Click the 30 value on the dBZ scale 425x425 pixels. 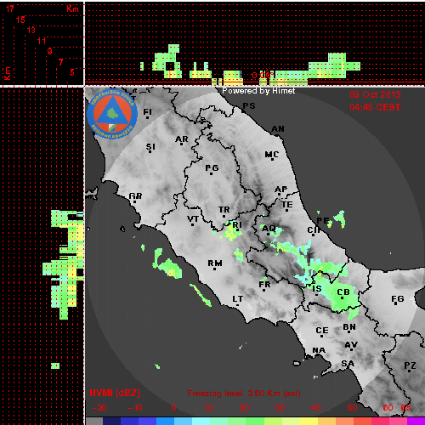pos(280,408)
